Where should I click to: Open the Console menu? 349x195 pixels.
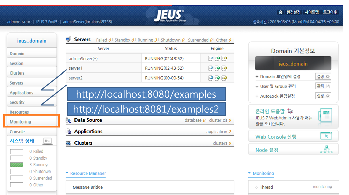(32, 132)
